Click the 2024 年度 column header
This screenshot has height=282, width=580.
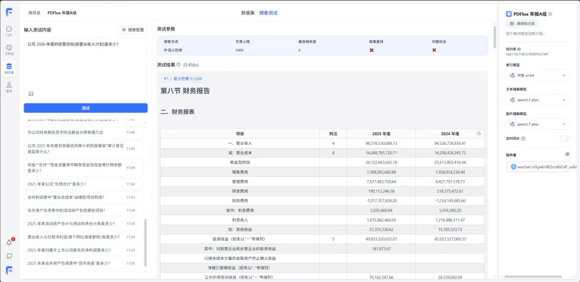pyautogui.click(x=450, y=133)
